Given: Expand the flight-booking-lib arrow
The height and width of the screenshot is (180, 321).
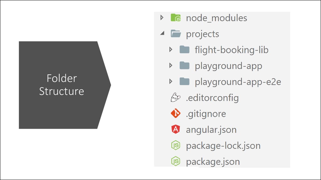Looking at the screenshot, I should pos(171,49).
